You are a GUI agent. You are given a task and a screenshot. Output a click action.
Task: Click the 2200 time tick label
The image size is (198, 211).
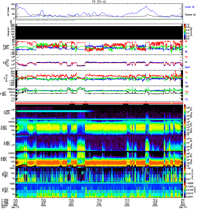click(127, 205)
